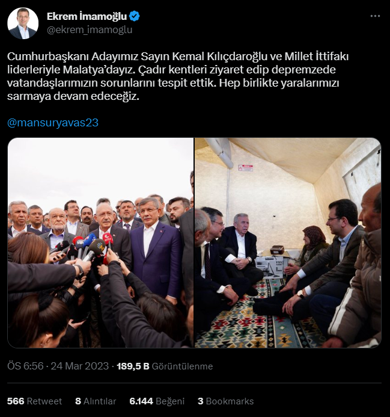
Task: Click the ÖS 6:56 · 24 Mar 2023 timestamp
Action: (x=58, y=366)
